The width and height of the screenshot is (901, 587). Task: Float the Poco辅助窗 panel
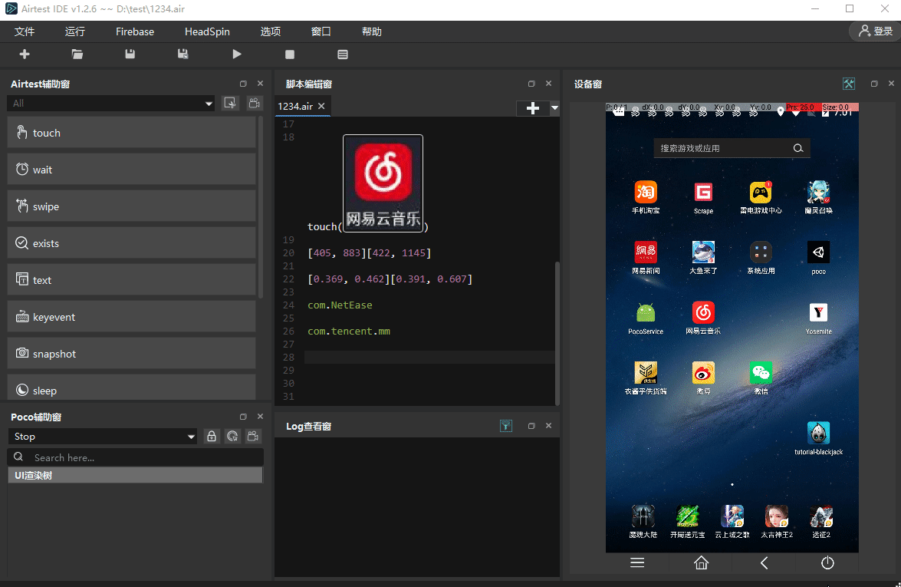point(243,417)
